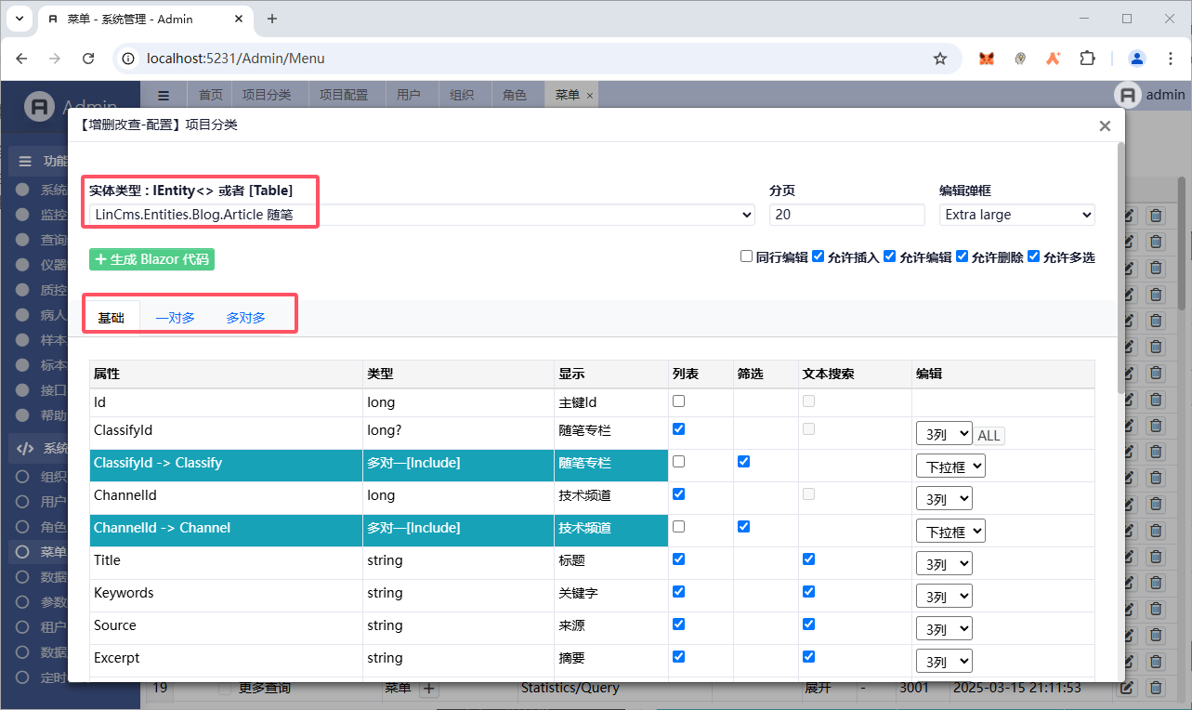
Task: Open the 编辑弹框 size dropdown
Action: (x=1017, y=215)
